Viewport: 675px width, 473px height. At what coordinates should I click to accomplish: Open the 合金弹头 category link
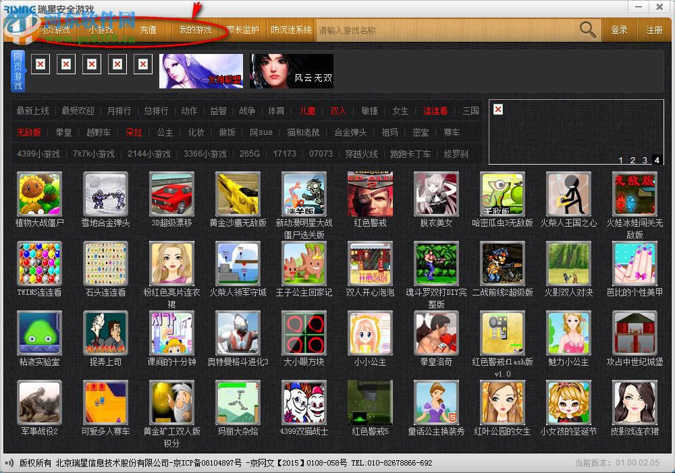coord(351,132)
